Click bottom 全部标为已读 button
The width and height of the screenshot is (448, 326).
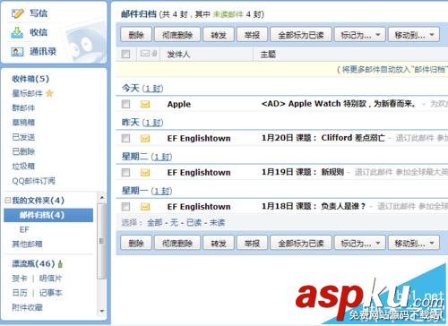[x=301, y=244]
